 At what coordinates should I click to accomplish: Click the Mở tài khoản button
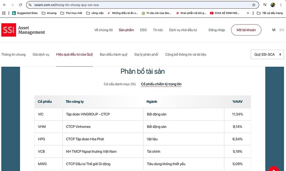[x=246, y=30]
